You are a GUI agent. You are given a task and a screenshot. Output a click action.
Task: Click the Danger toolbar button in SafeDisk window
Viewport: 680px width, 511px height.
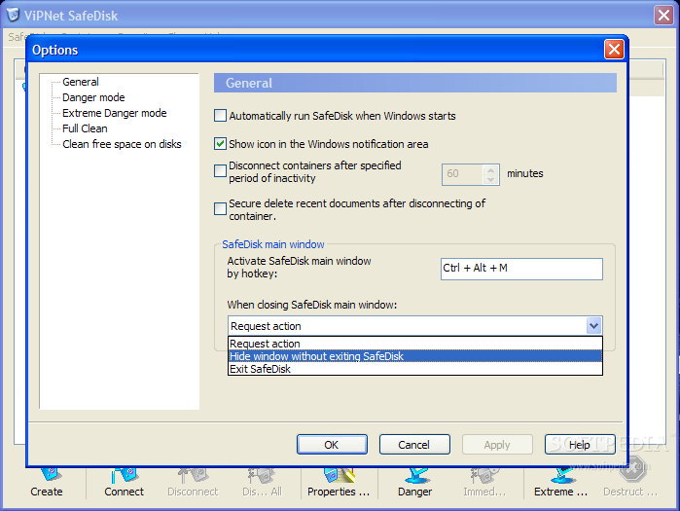[415, 483]
